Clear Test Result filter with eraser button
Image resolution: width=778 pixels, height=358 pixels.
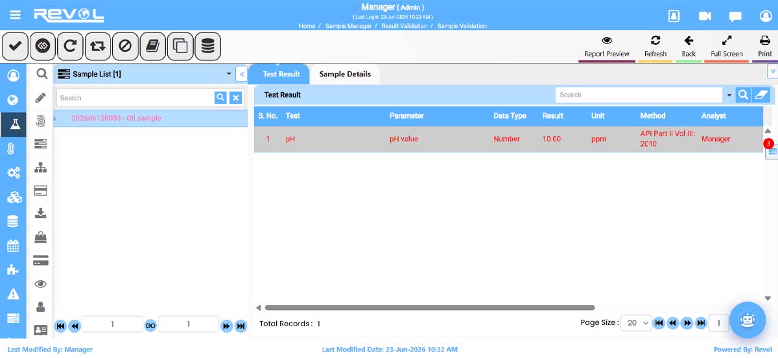(x=761, y=95)
